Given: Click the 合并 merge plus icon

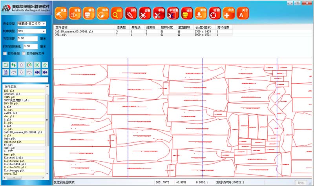Looking at the screenshot, I should (229, 13).
